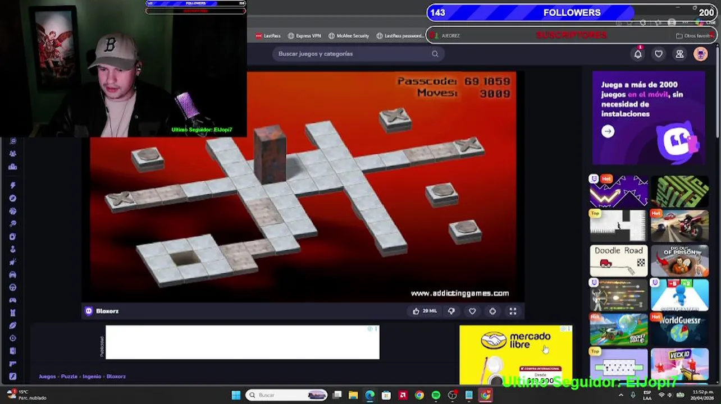Screen dimensions: 721x404
Task: Open the AJEDREZ bookmark
Action: 446,35
